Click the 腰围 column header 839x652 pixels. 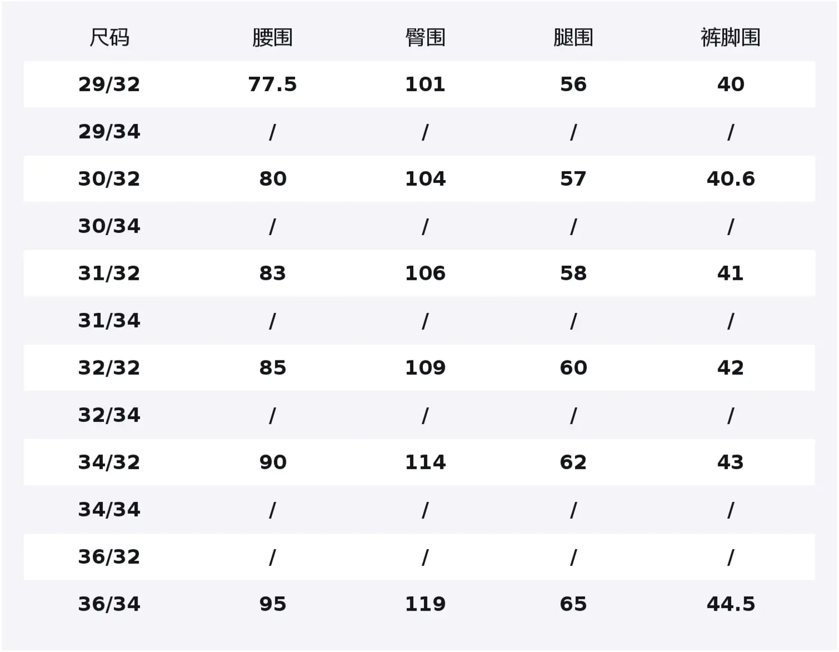(x=272, y=37)
